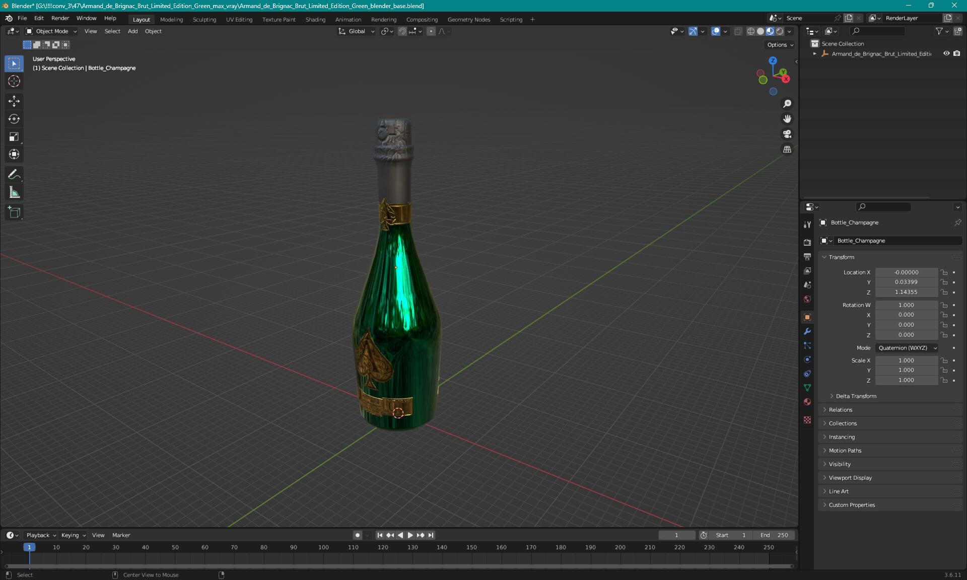Open the File menu
Image resolution: width=967 pixels, height=580 pixels.
point(22,18)
